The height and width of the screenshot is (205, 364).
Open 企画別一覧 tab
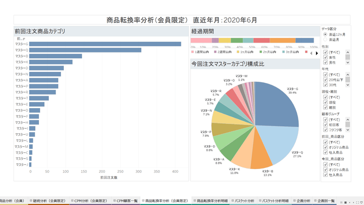click(x=324, y=201)
